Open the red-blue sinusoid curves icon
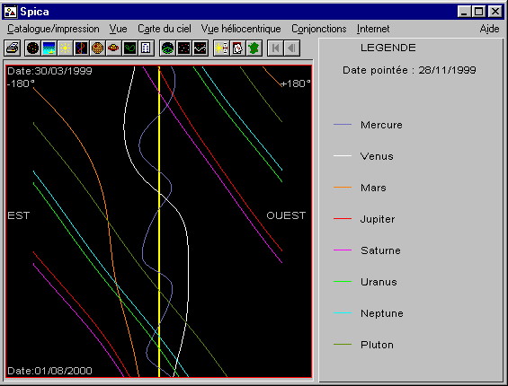Image resolution: width=508 pixels, height=386 pixels. (x=81, y=48)
